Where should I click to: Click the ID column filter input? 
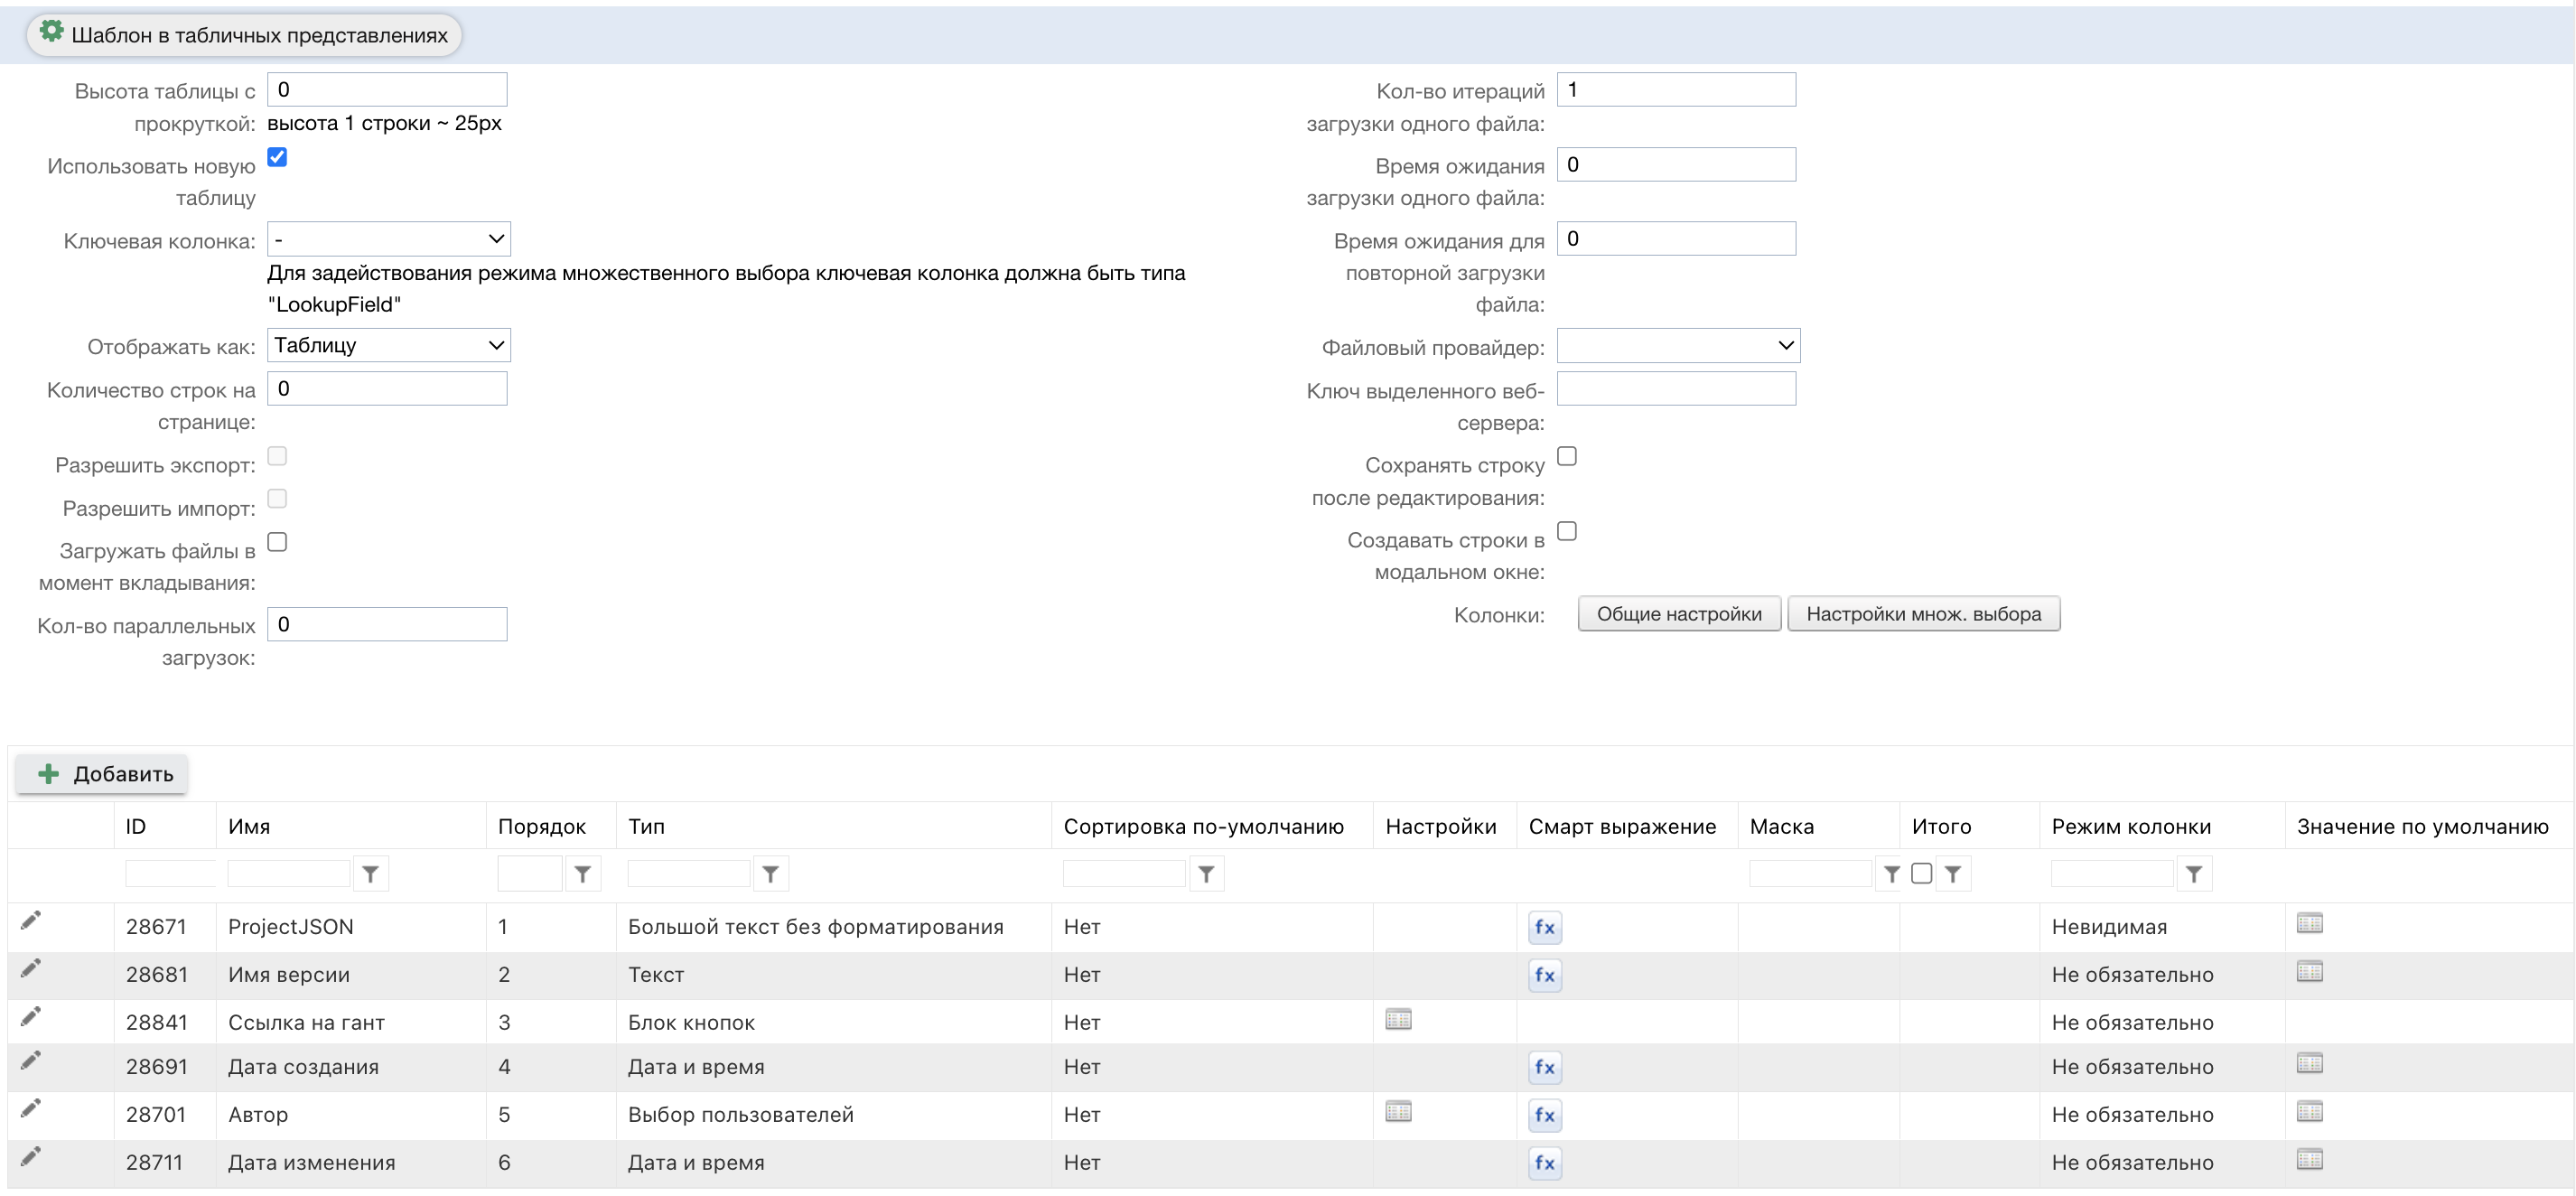(170, 874)
